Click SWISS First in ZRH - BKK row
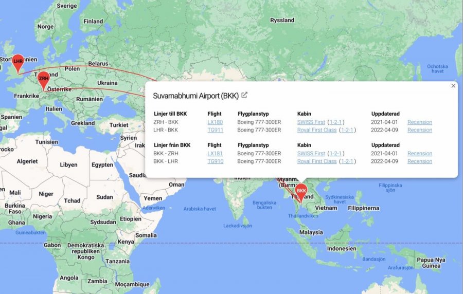This screenshot has height=294, width=463. tap(311, 122)
